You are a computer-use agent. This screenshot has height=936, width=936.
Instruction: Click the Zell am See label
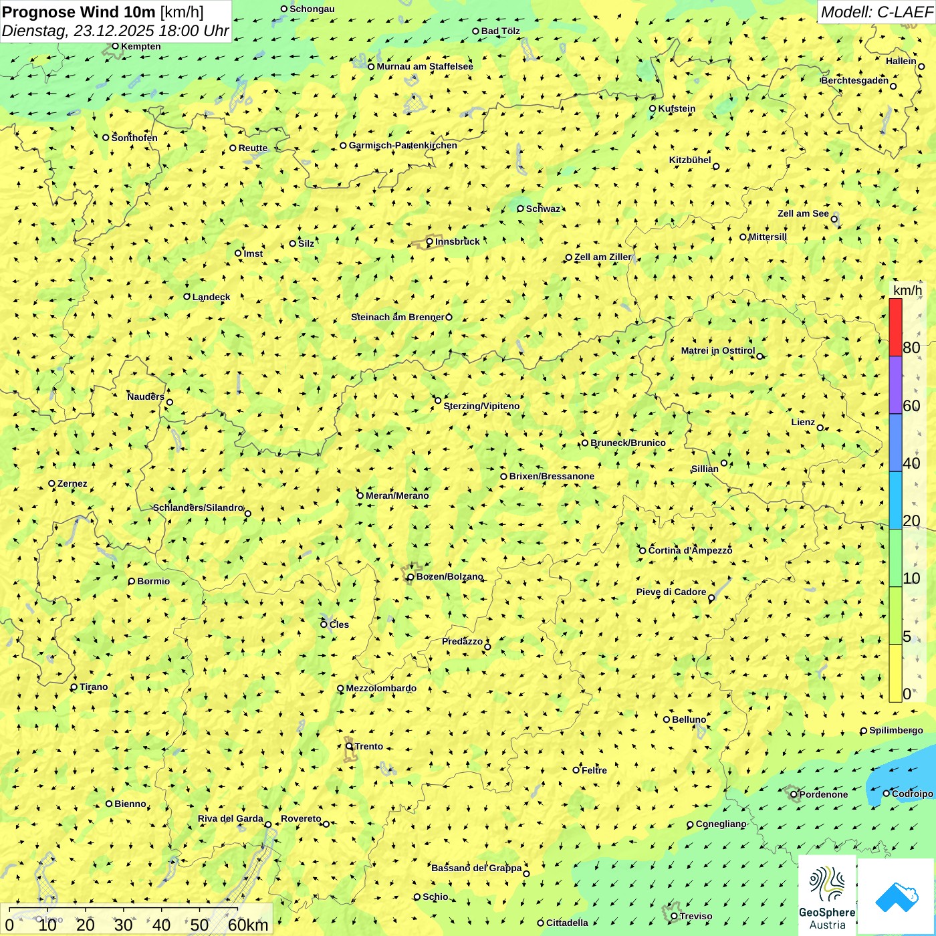803,213
